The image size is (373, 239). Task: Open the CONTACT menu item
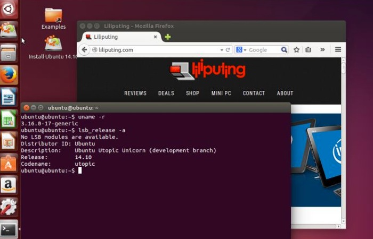pyautogui.click(x=254, y=93)
